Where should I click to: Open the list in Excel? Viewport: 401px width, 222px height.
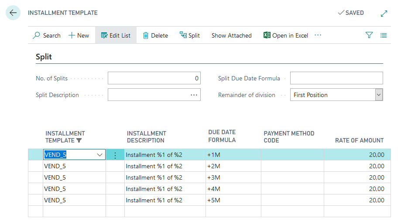286,35
